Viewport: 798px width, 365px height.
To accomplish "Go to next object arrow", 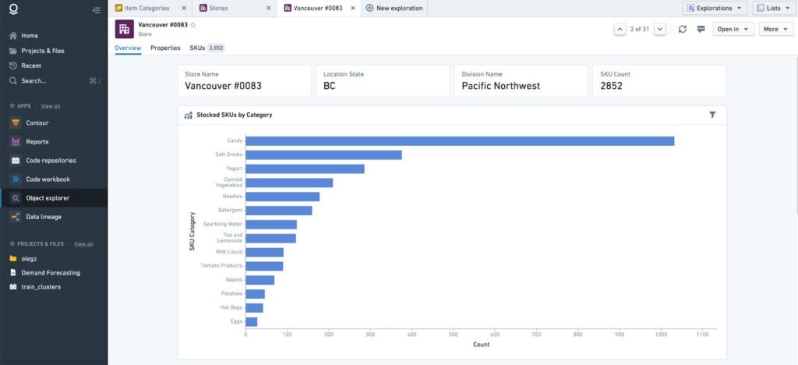I will click(x=660, y=29).
